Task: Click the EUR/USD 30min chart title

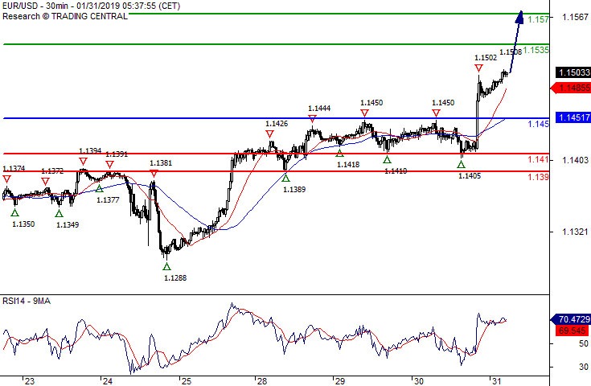Action: (91, 6)
